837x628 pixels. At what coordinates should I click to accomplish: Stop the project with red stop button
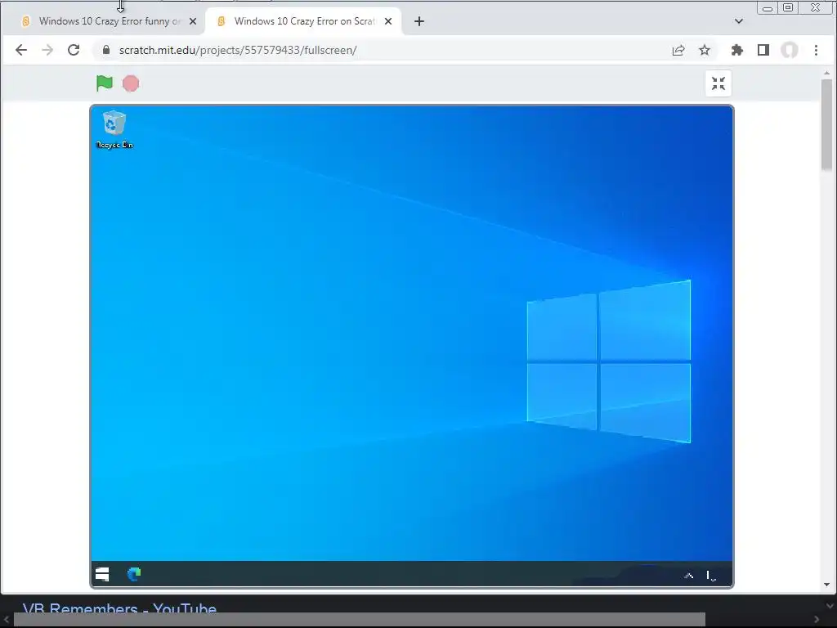point(131,84)
